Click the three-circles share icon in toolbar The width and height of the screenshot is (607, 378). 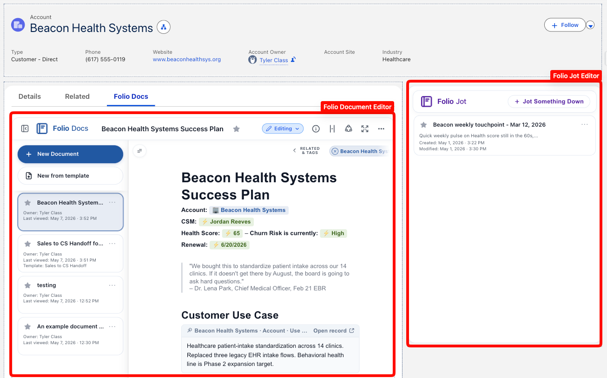point(349,128)
